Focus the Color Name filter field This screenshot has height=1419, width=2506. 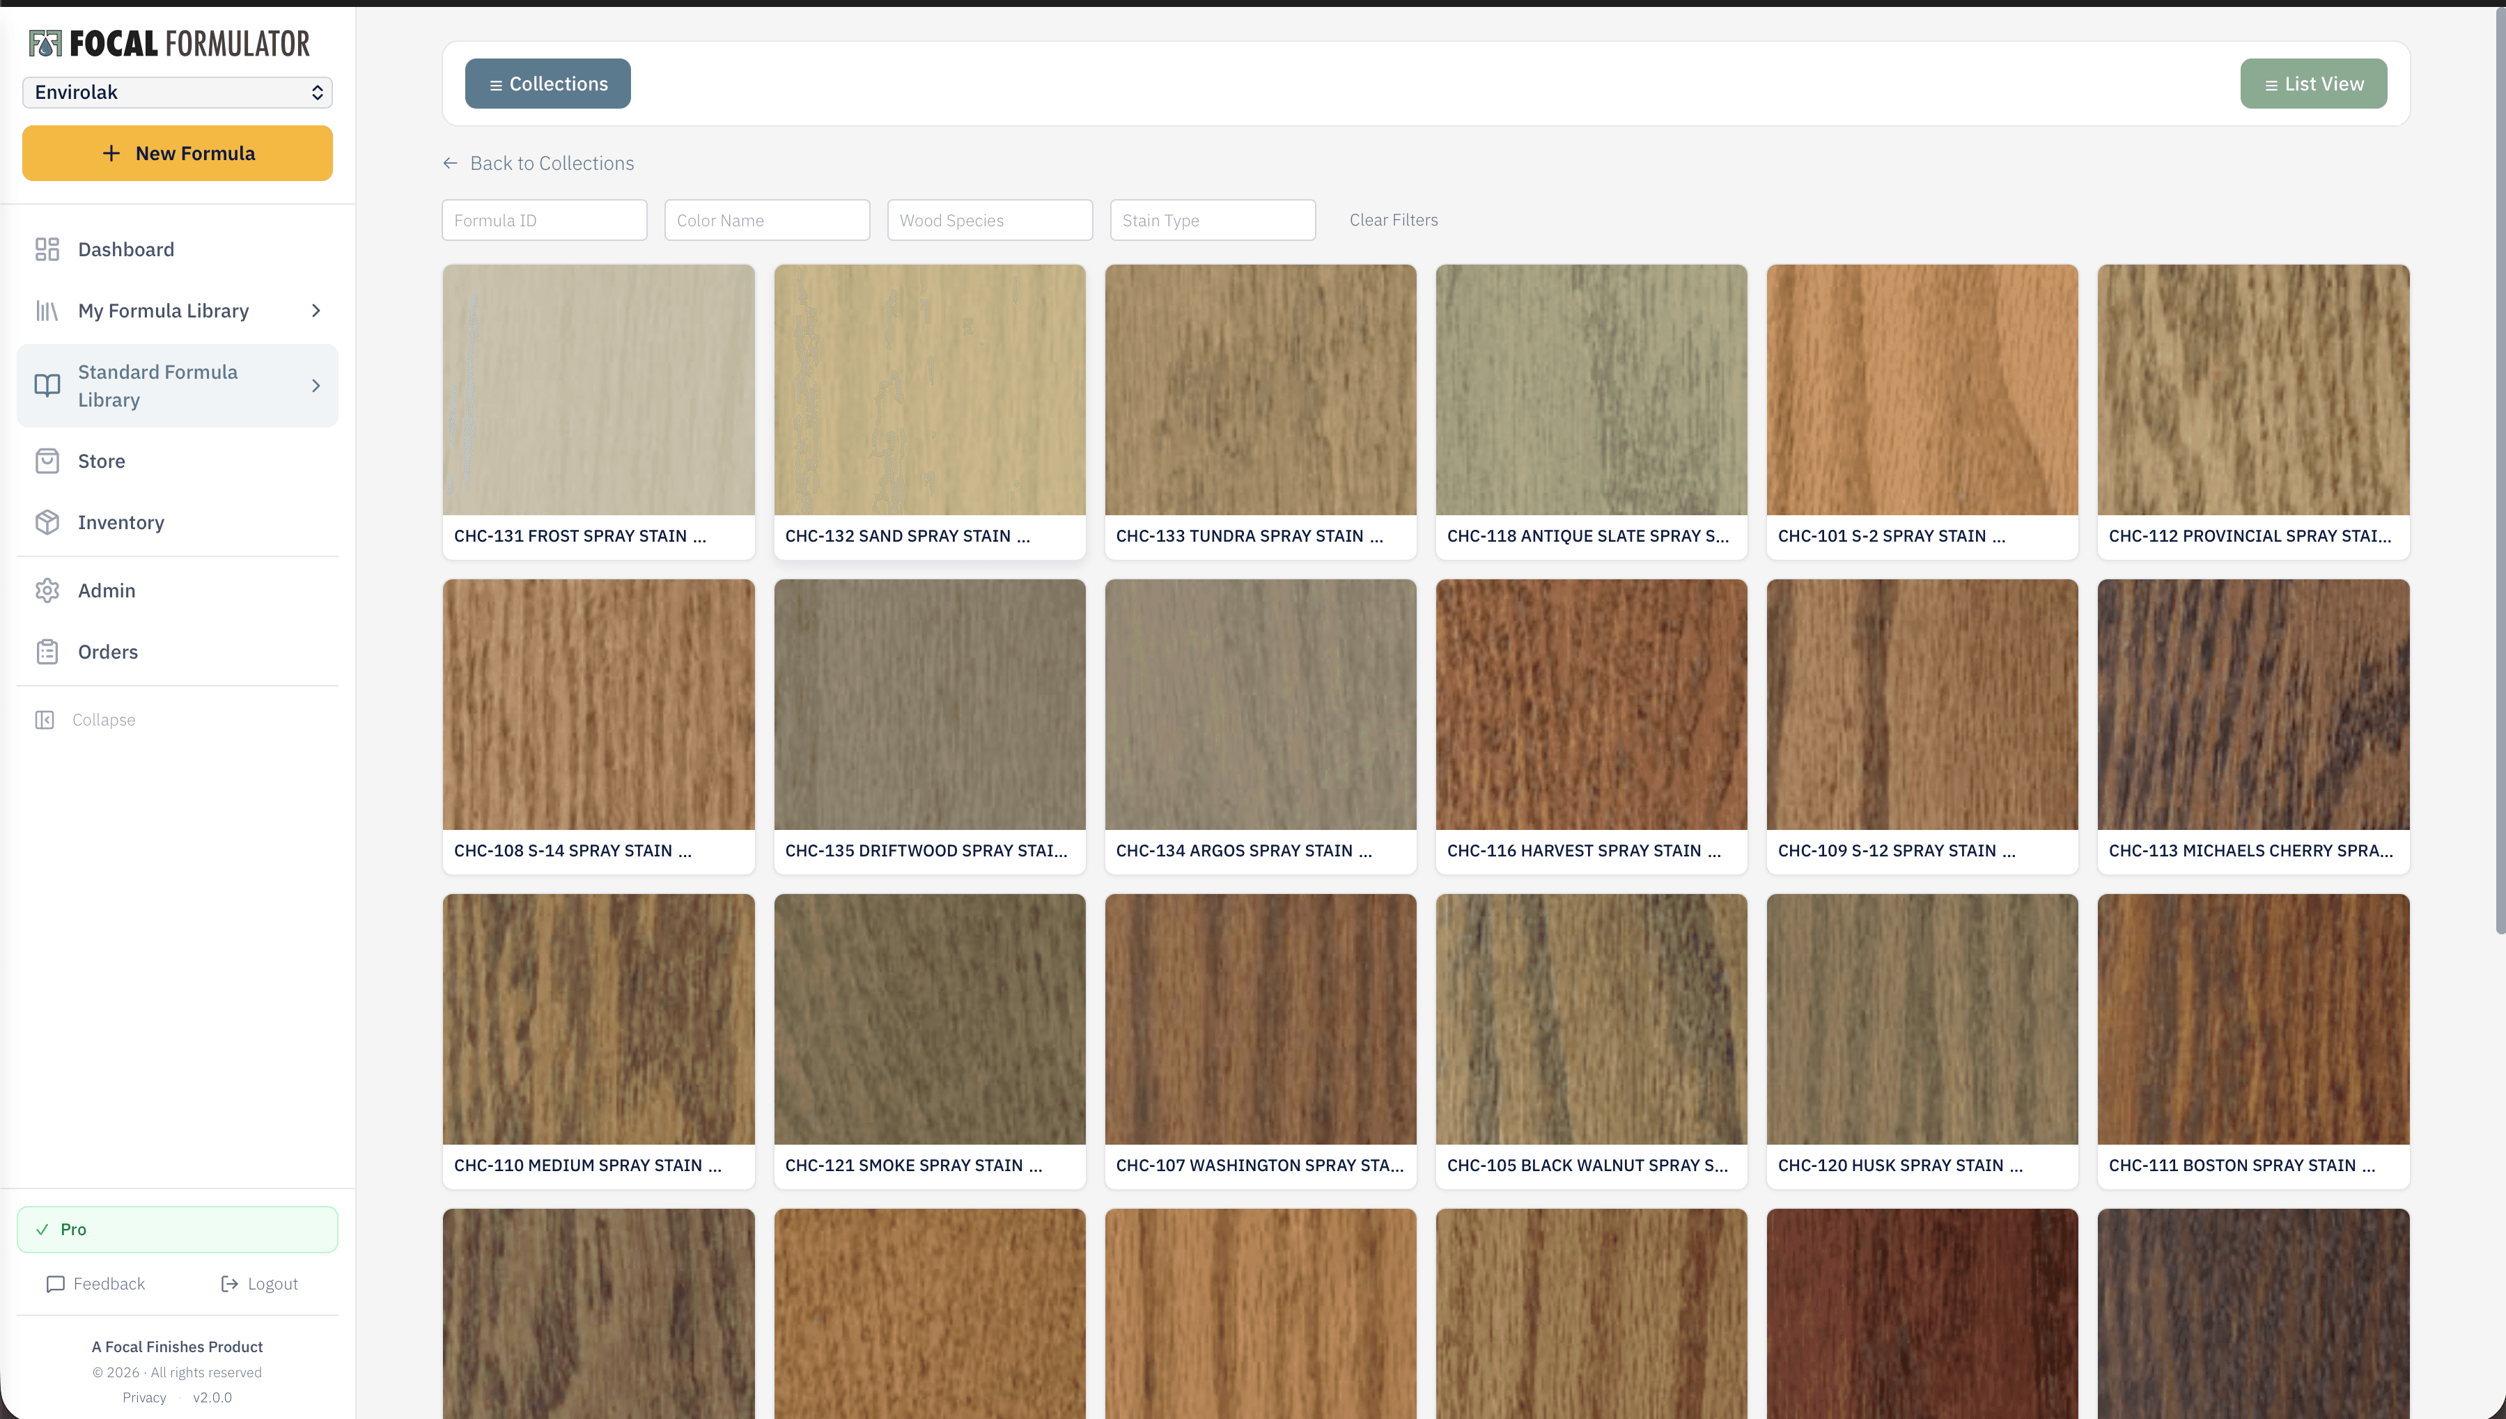[767, 220]
